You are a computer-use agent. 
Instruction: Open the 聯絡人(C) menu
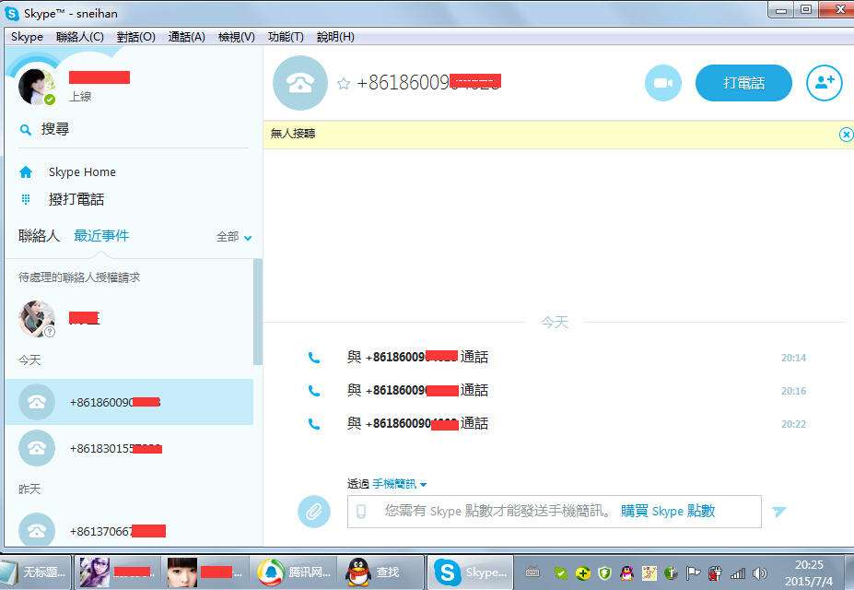(79, 37)
